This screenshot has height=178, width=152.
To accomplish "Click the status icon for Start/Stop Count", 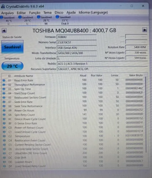I will tap(4, 93).
